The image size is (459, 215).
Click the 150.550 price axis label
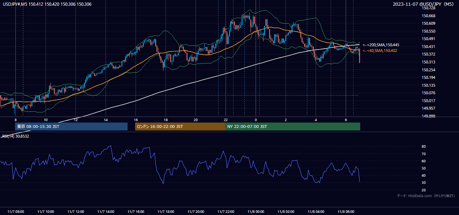(x=428, y=31)
